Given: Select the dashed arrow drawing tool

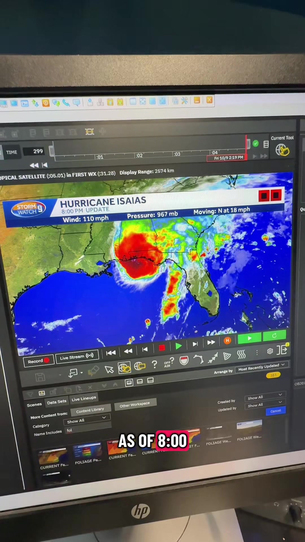Looking at the screenshot, I should click(x=213, y=358).
